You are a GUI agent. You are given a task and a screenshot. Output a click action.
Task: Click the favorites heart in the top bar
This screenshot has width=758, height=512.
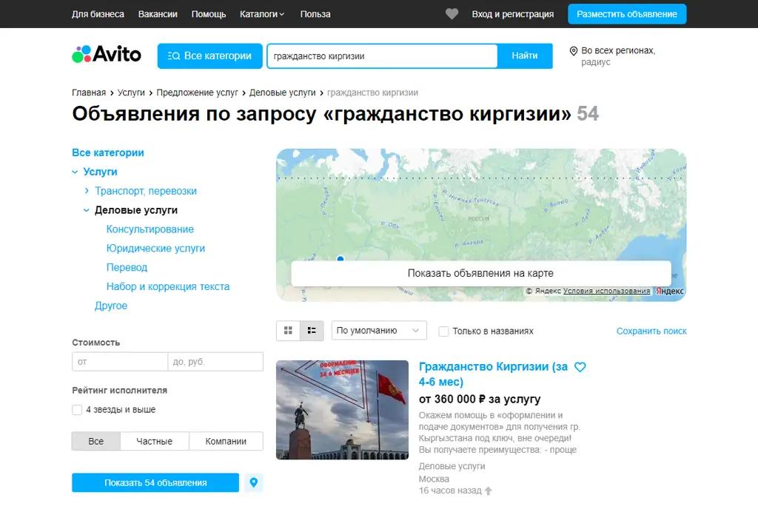pos(452,13)
